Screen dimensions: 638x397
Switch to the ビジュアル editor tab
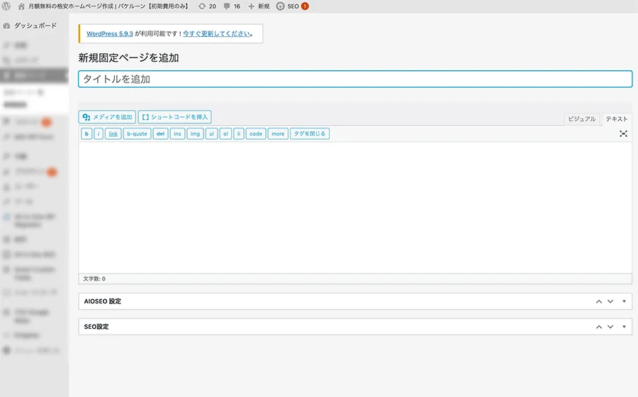tap(581, 119)
